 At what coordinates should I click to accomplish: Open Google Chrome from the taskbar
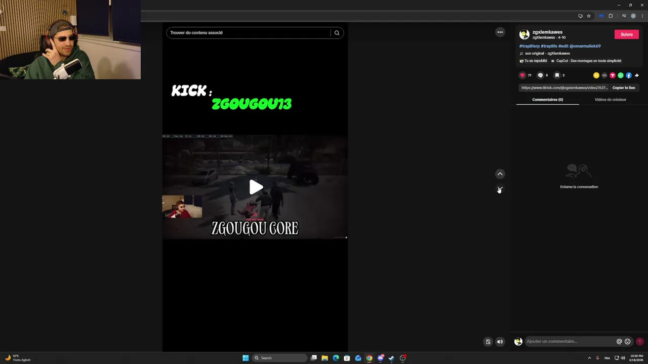pos(369,358)
